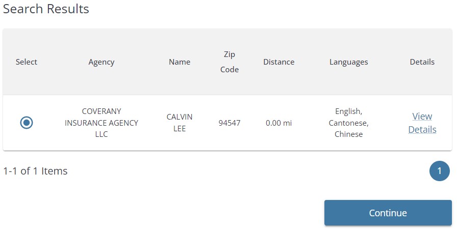The height and width of the screenshot is (230, 457).
Task: Click the agent name CALVIN LEE
Action: (x=180, y=123)
